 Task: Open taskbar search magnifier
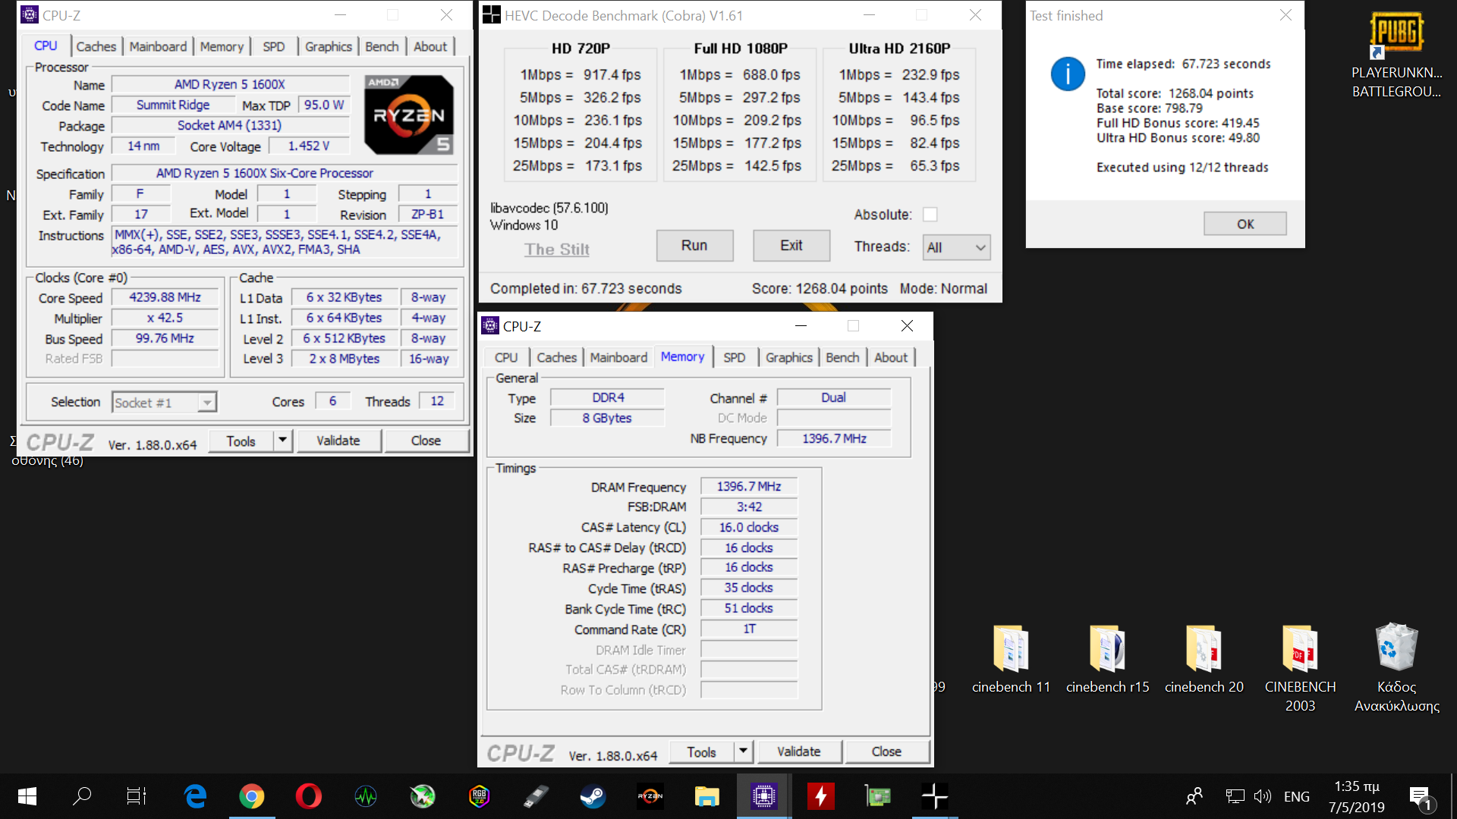pyautogui.click(x=82, y=796)
